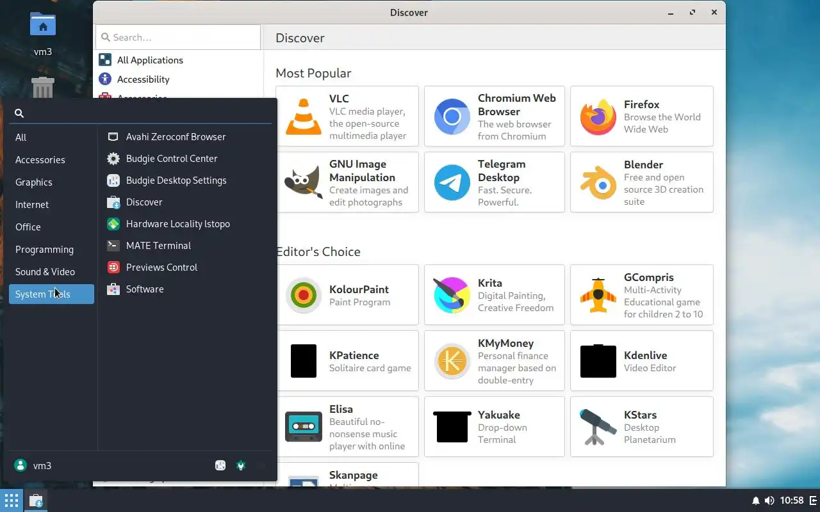Select All Applications in Discover sidebar
Viewport: 820px width, 512px height.
pyautogui.click(x=179, y=60)
